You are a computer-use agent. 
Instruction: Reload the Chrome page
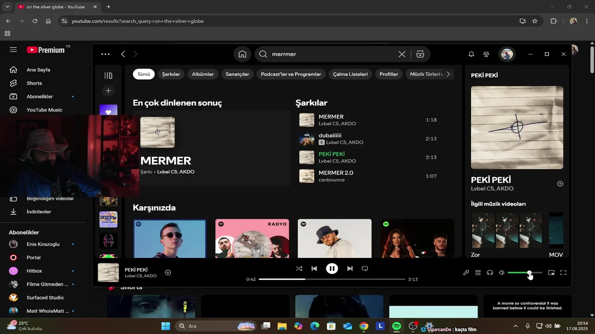35,21
